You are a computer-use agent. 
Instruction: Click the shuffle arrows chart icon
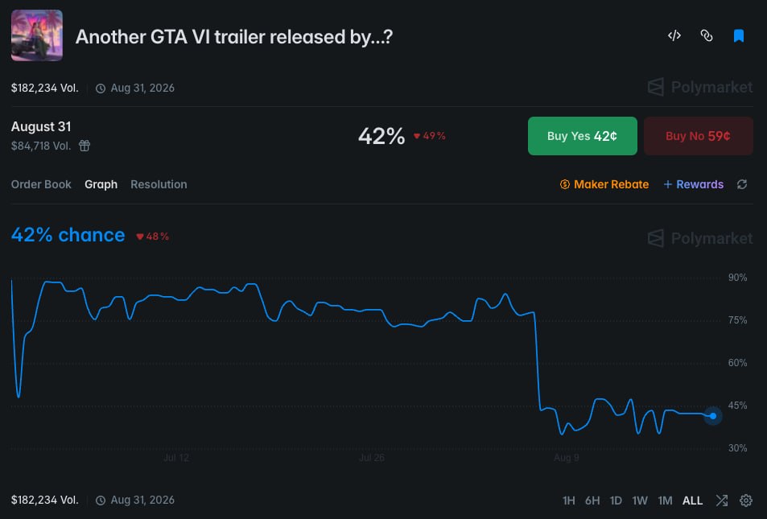pos(721,500)
